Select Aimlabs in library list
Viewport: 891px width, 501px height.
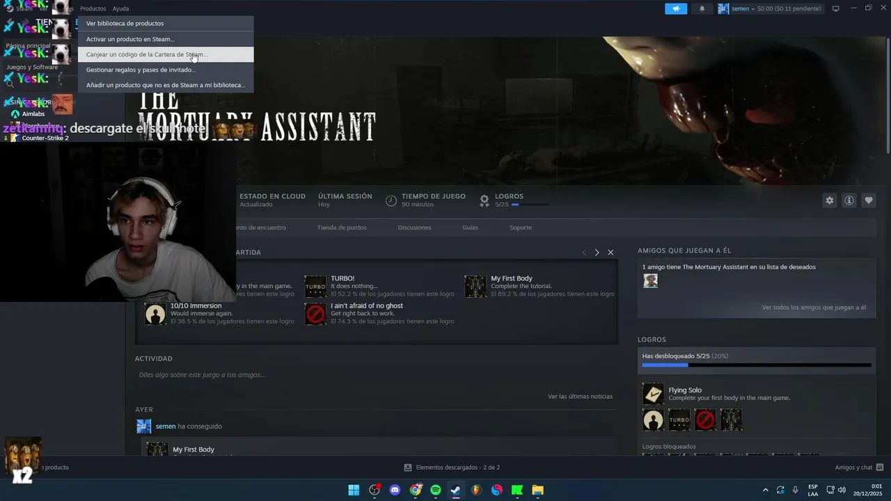point(33,114)
